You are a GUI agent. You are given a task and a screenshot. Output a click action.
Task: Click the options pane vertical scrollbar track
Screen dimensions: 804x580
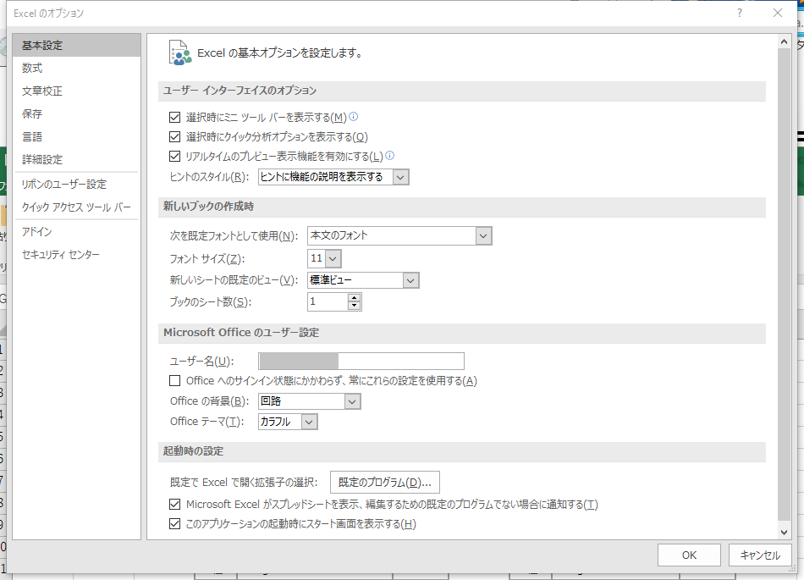[x=784, y=284]
